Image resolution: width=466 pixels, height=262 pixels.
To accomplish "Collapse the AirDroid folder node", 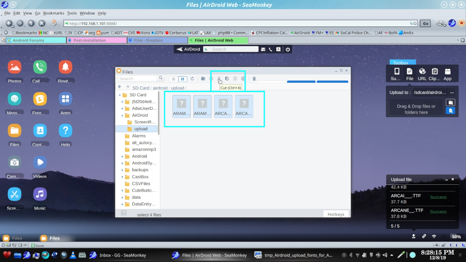I will point(122,115).
